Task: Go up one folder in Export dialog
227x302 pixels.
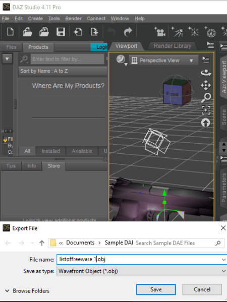Action: pos(42,243)
